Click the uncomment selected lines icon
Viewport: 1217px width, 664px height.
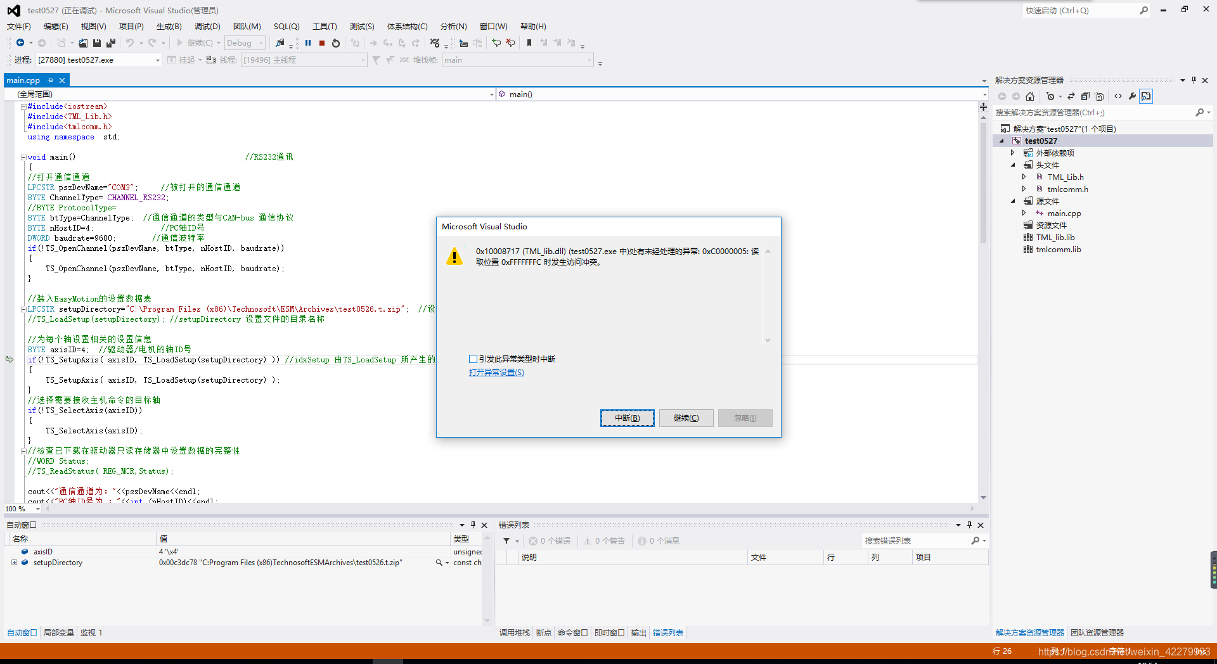[510, 43]
